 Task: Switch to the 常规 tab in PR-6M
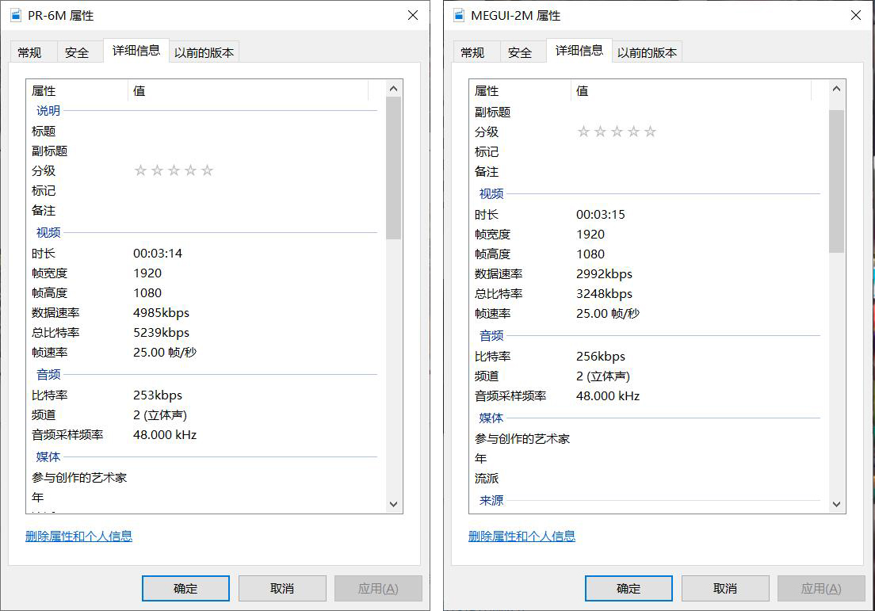click(32, 52)
